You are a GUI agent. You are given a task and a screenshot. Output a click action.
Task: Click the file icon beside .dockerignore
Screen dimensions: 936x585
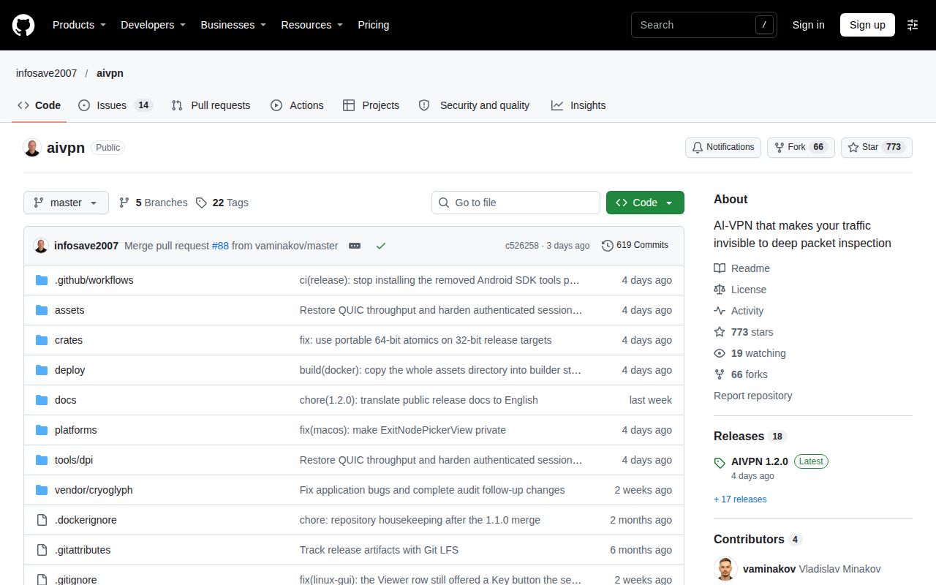click(42, 520)
